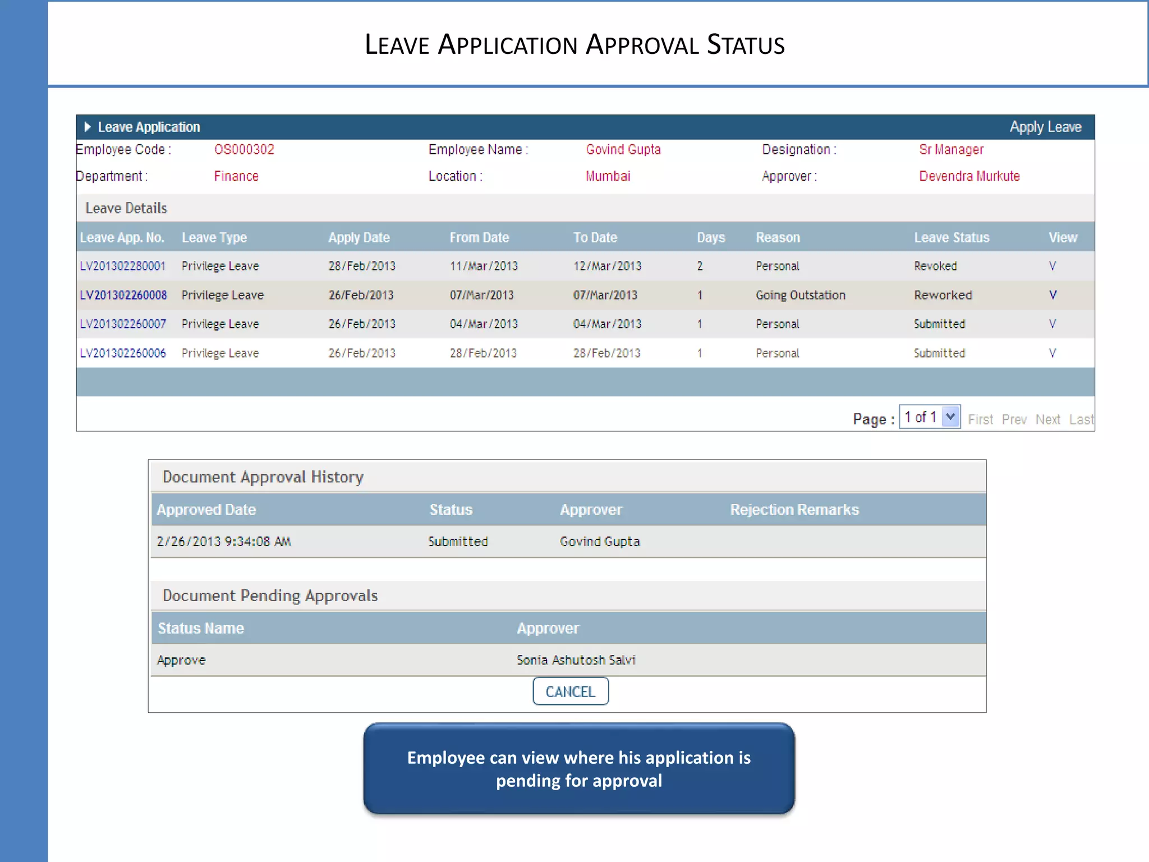Open the Apply Leave link

1045,127
